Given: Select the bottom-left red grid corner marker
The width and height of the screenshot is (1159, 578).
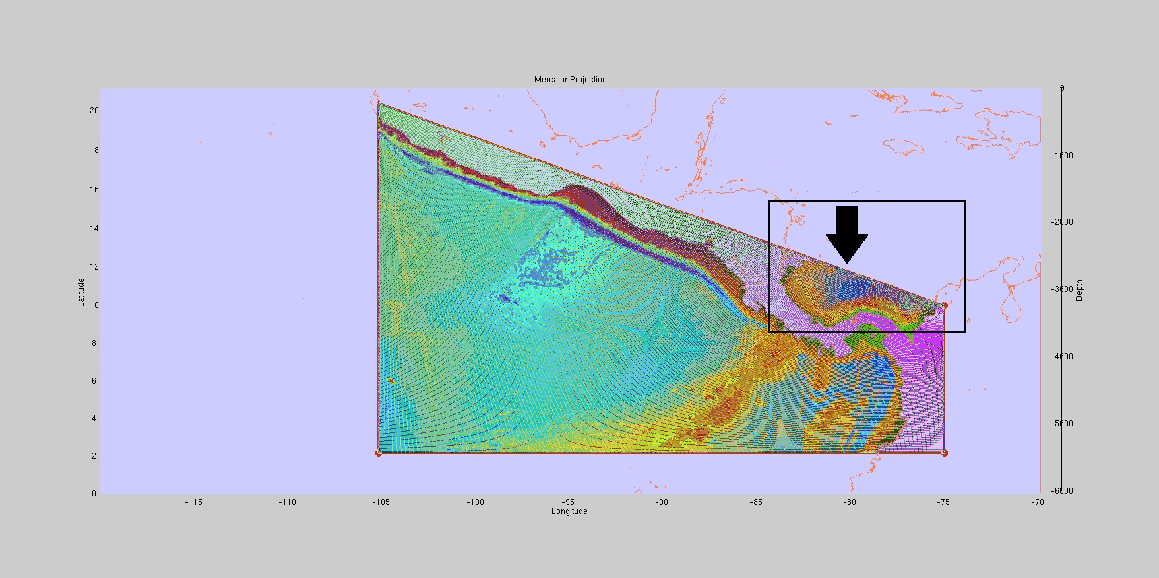Looking at the screenshot, I should pos(378,453).
